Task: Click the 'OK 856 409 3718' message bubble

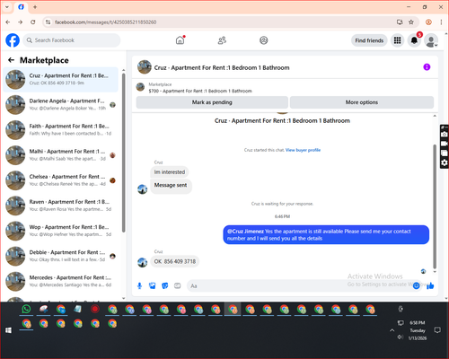Action: (x=175, y=261)
